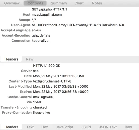
Task: Switch to the Overview tab
Action: 12,3
